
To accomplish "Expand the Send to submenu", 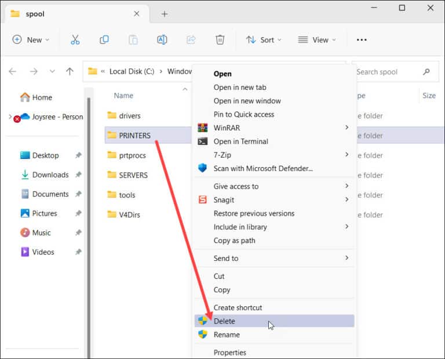I will [346, 258].
